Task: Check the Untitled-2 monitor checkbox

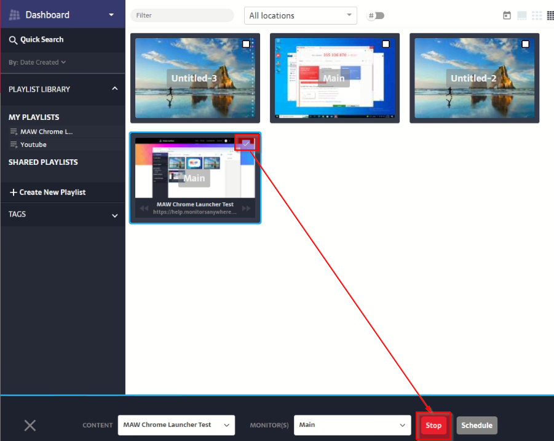Action: point(525,44)
